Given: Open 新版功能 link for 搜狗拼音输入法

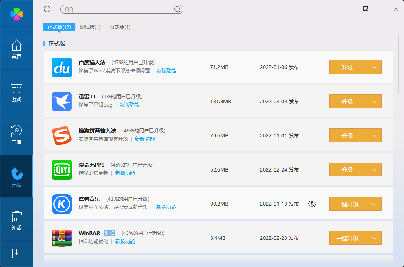Looking at the screenshot, I should click(145, 139).
